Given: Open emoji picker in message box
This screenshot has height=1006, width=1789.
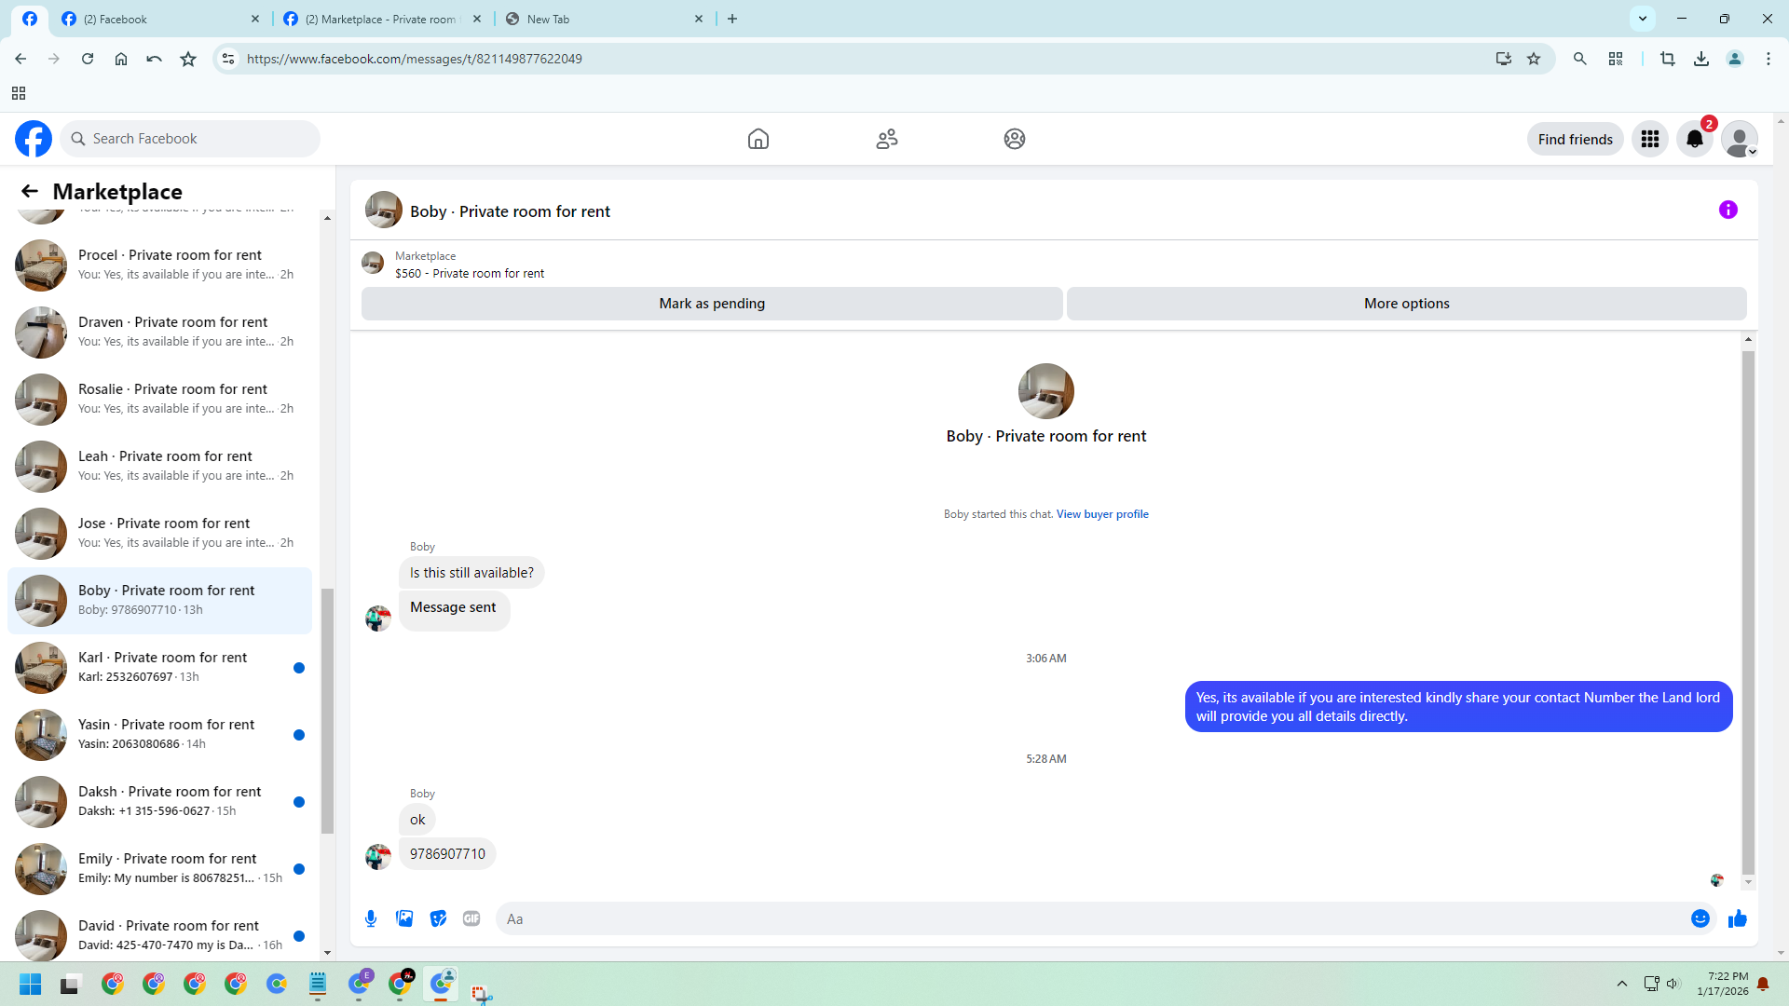Looking at the screenshot, I should [x=1700, y=918].
